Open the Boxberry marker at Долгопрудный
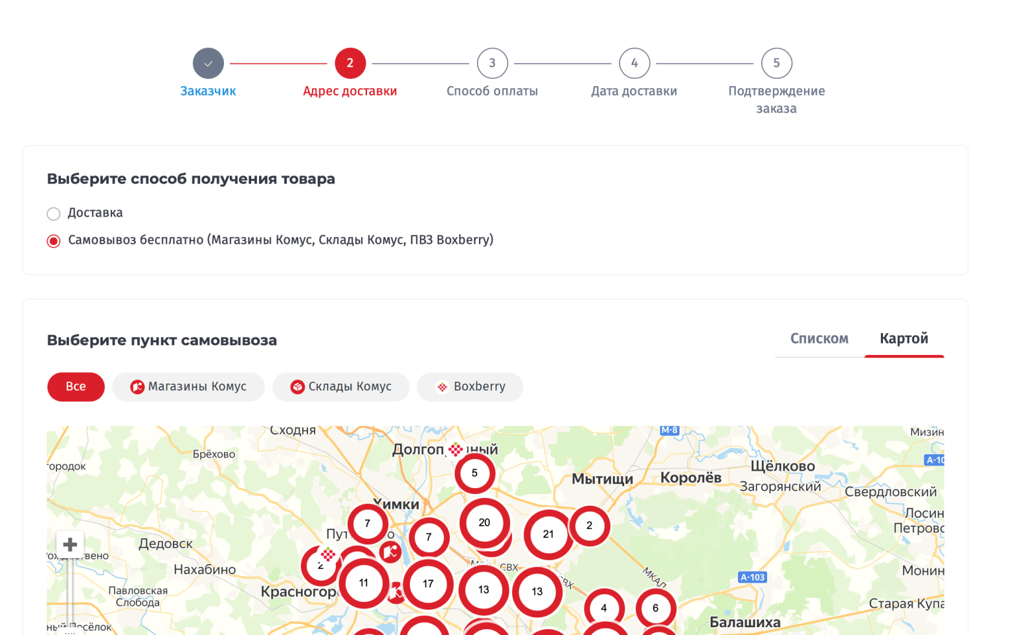The image size is (1015, 635). point(456,449)
